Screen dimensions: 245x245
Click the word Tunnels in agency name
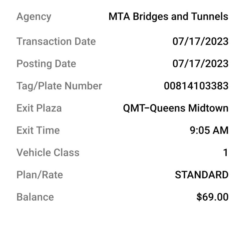click(209, 17)
